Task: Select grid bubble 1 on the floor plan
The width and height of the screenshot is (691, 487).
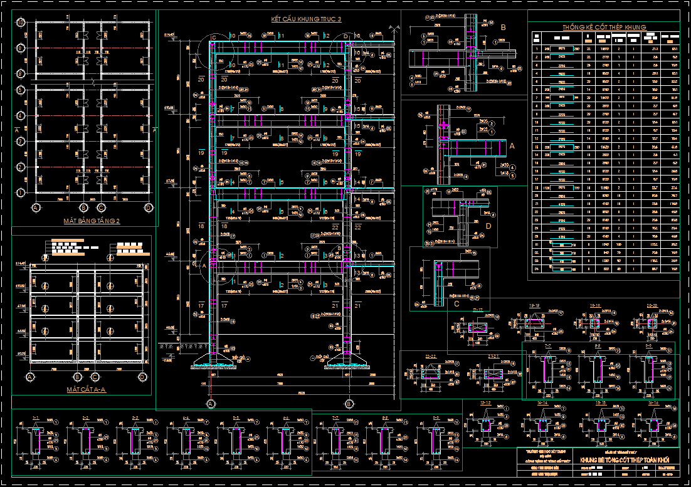Action: point(20,192)
